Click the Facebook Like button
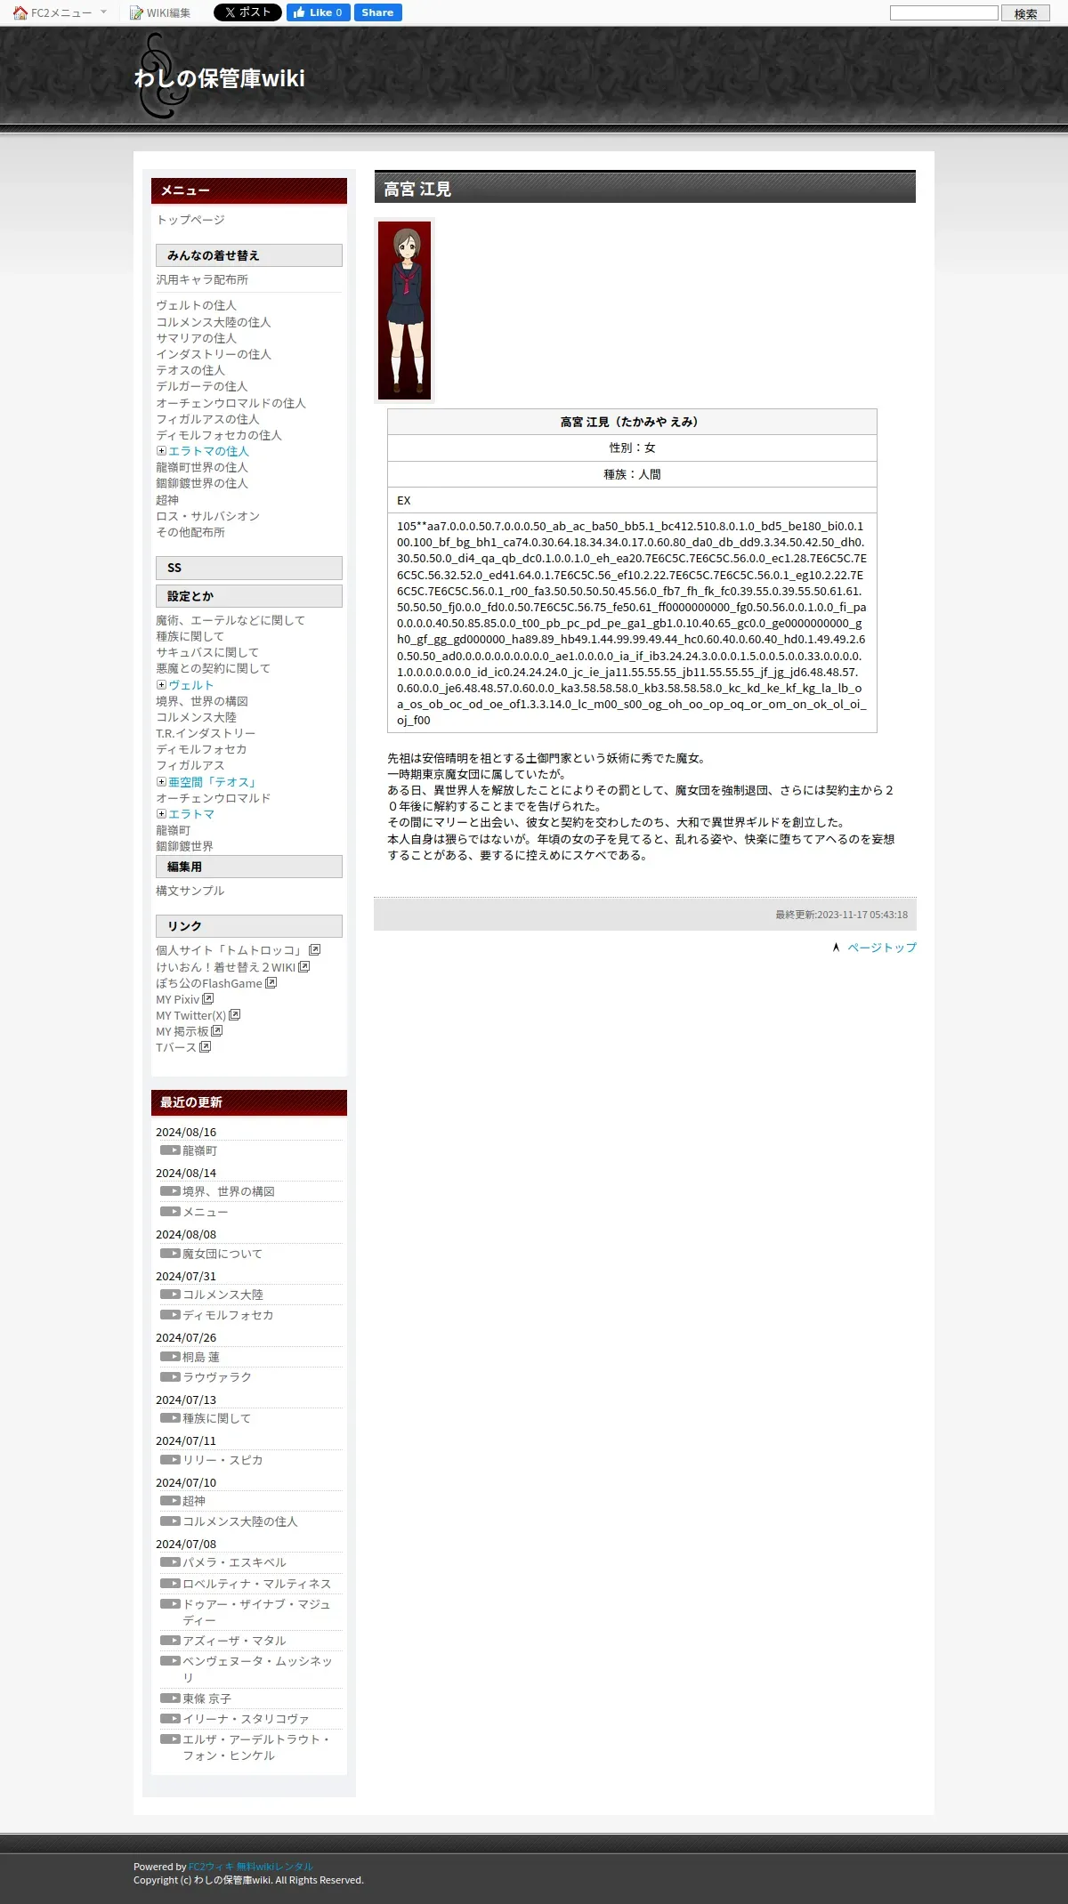This screenshot has height=1904, width=1068. point(318,12)
